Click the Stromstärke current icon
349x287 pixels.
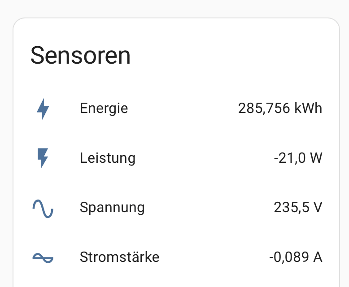43,257
